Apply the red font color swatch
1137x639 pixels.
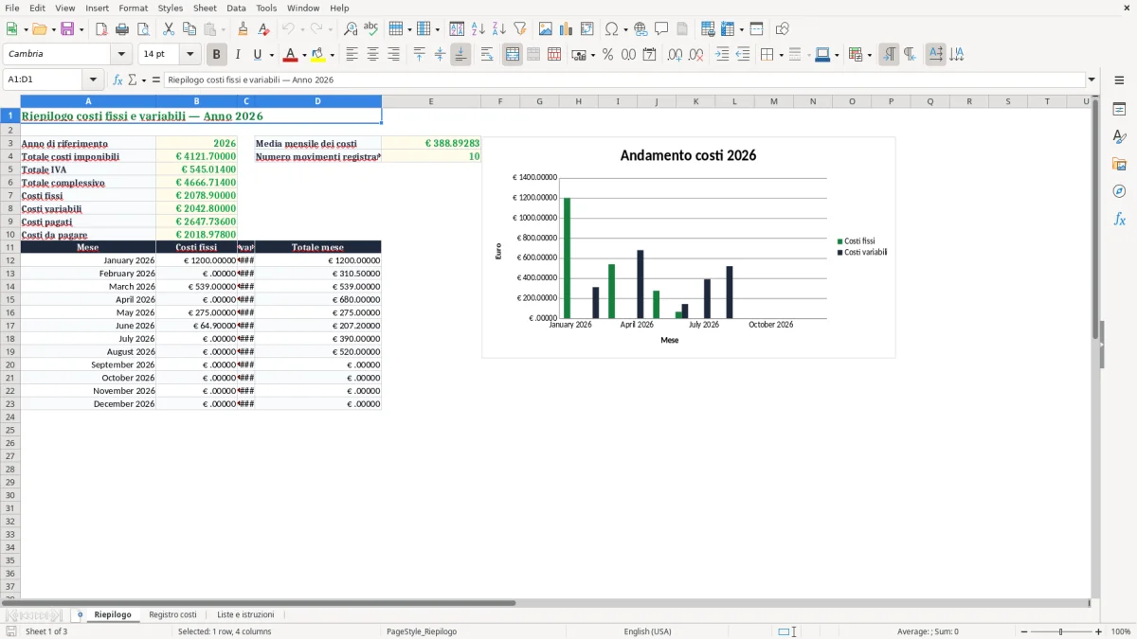click(x=291, y=55)
